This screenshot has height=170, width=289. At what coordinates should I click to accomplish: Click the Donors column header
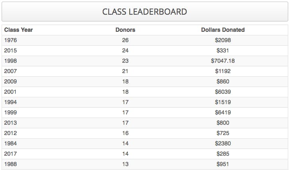[125, 30]
